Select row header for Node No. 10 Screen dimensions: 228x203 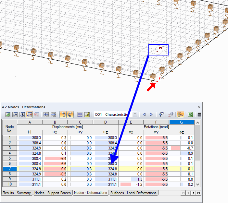coord(10,184)
